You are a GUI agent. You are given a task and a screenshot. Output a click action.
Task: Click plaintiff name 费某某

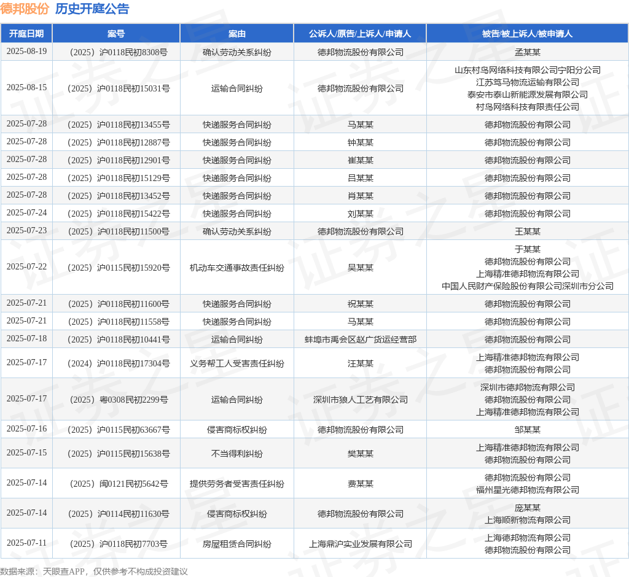360,484
